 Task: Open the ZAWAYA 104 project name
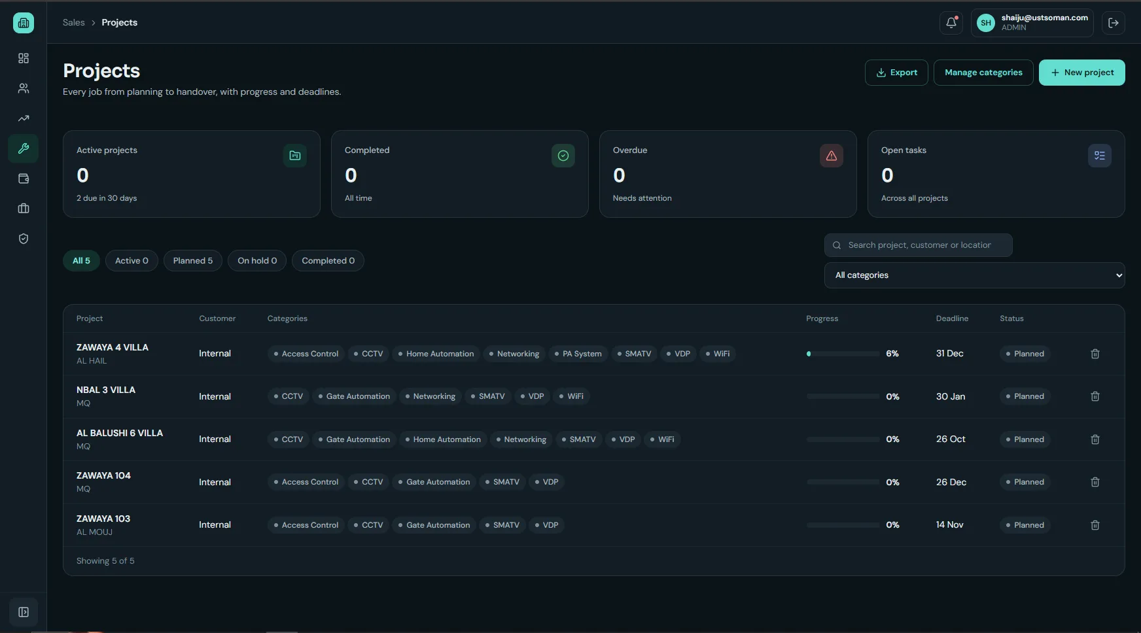[x=103, y=475]
